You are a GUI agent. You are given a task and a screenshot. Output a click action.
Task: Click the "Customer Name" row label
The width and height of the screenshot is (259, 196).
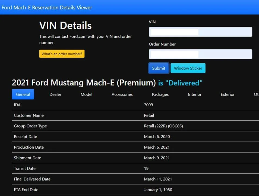tap(29, 115)
